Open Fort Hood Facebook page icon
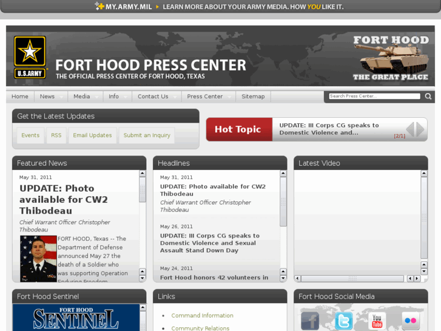The image size is (441, 331). coord(310,321)
